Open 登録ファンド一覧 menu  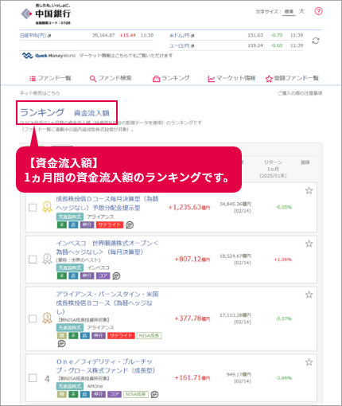click(292, 78)
